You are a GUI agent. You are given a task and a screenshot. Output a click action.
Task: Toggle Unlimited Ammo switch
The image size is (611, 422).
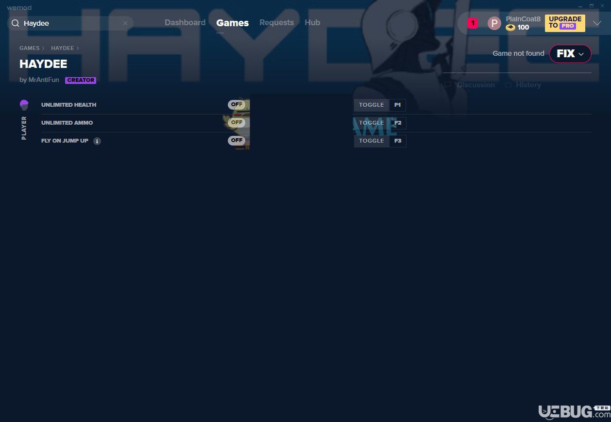click(x=237, y=123)
